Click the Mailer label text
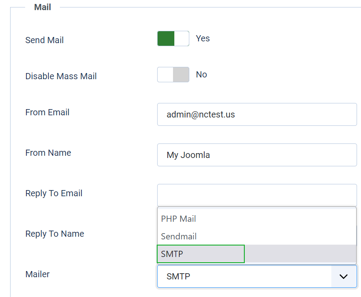The height and width of the screenshot is (297, 361). click(37, 274)
